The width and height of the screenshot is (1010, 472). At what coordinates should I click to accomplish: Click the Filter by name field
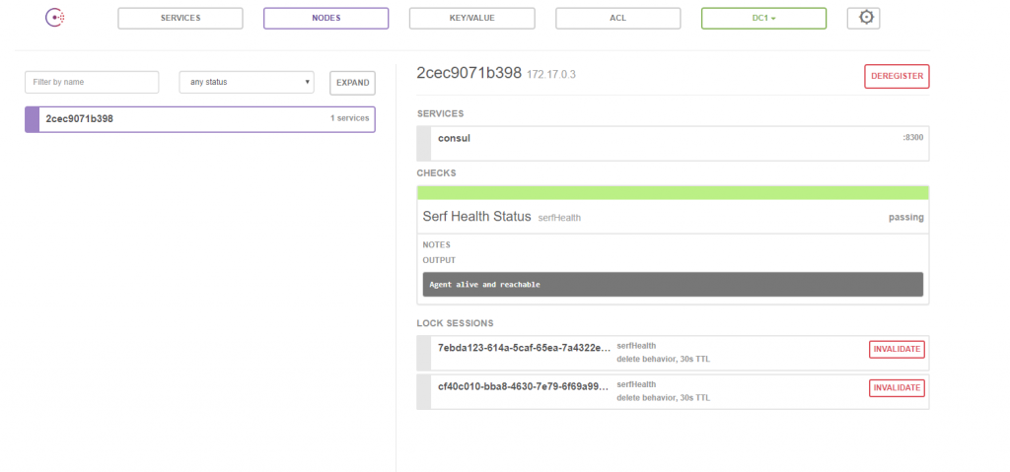pos(92,83)
